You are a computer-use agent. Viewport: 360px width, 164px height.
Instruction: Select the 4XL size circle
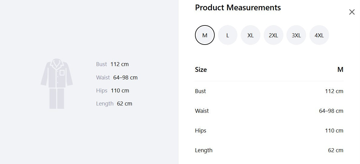319,35
